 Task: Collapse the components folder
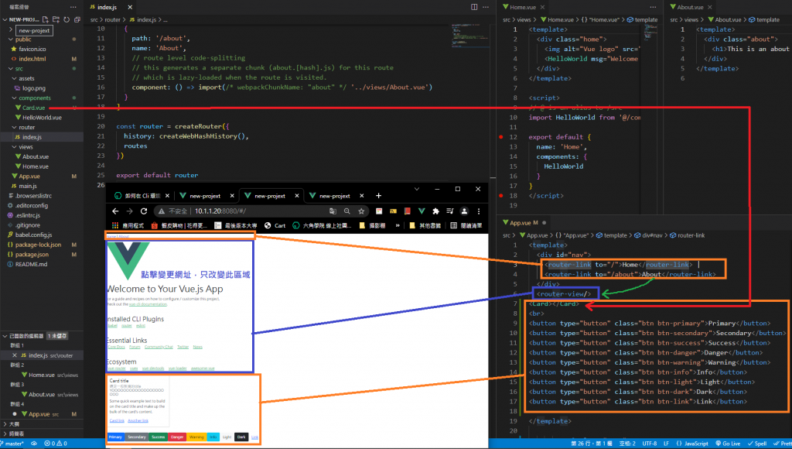15,98
